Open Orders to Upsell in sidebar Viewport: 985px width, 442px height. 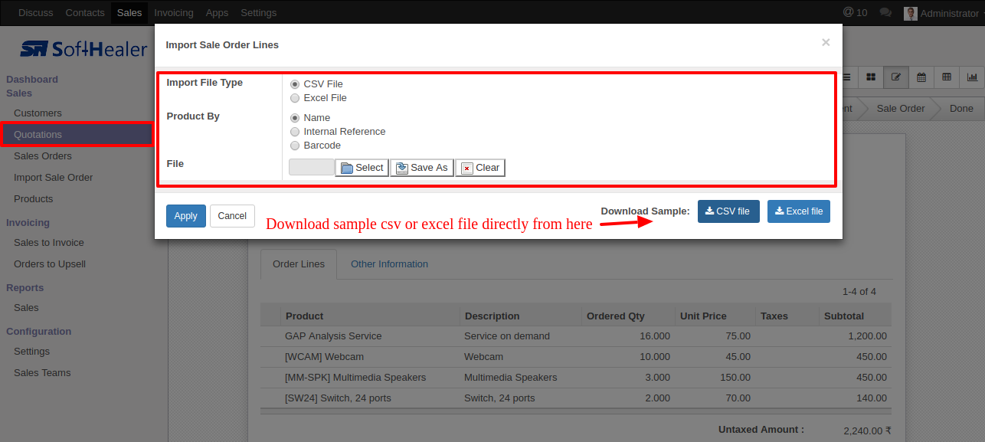50,264
